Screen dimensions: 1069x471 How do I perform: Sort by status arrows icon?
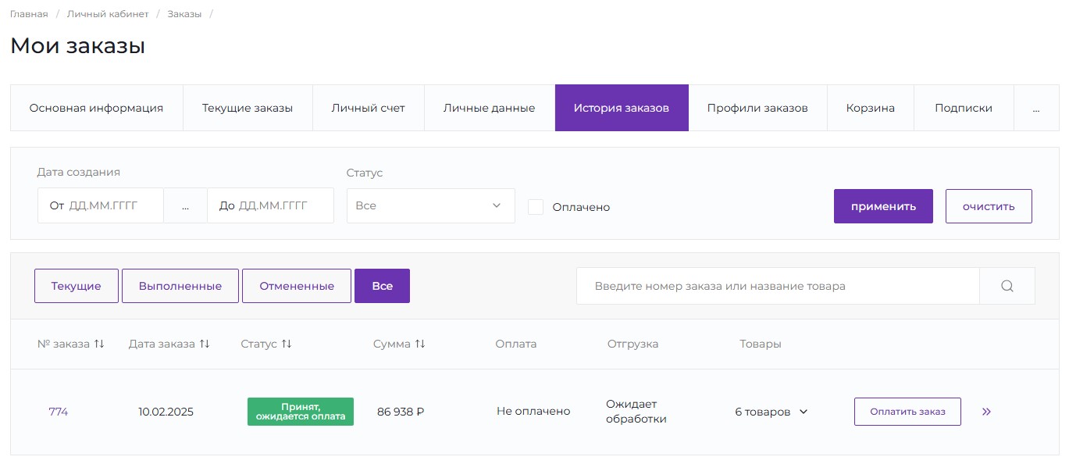click(287, 344)
